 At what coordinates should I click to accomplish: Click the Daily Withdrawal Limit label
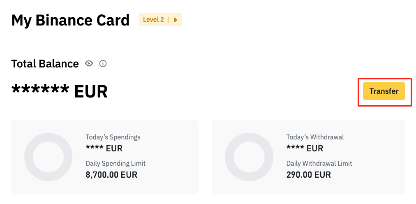tap(319, 163)
